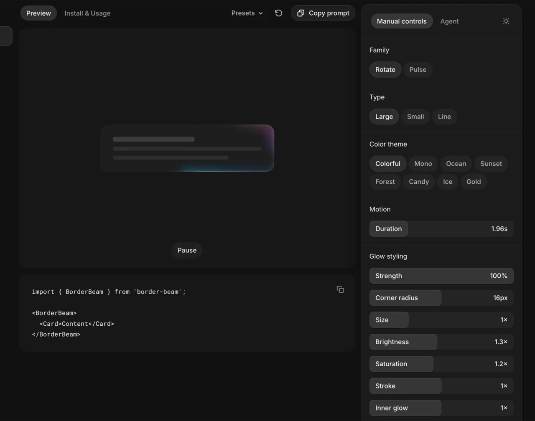Click the import BorderBeam code line

pos(109,292)
